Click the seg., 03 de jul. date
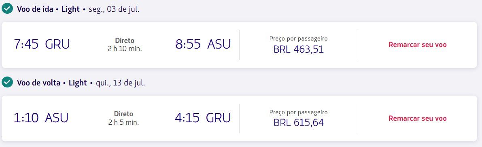The width and height of the screenshot is (482, 147). [x=114, y=9]
